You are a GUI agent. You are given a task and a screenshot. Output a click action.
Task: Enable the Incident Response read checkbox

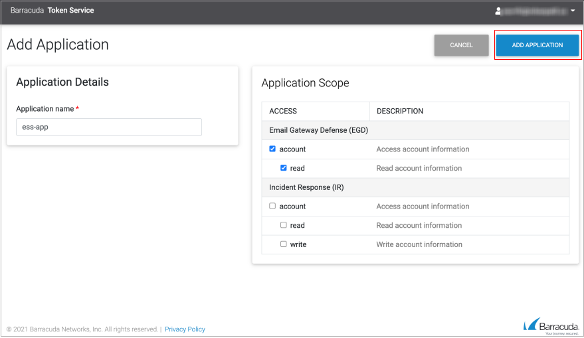284,225
